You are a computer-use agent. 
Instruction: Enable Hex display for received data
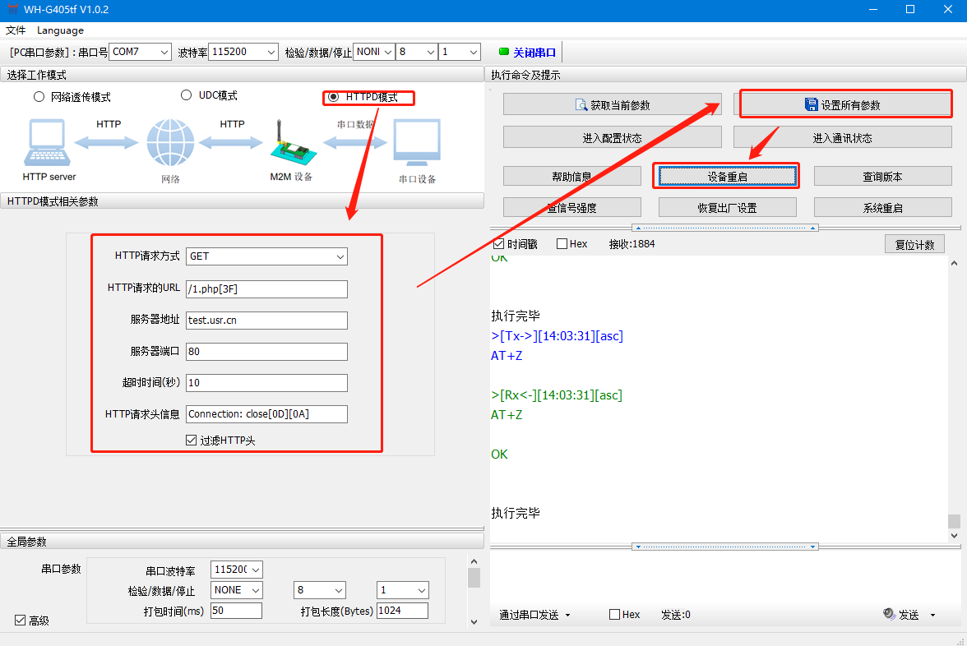click(562, 244)
